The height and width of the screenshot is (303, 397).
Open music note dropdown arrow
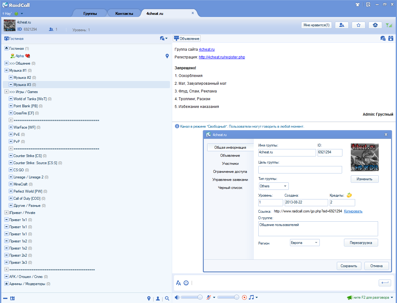click(256, 298)
